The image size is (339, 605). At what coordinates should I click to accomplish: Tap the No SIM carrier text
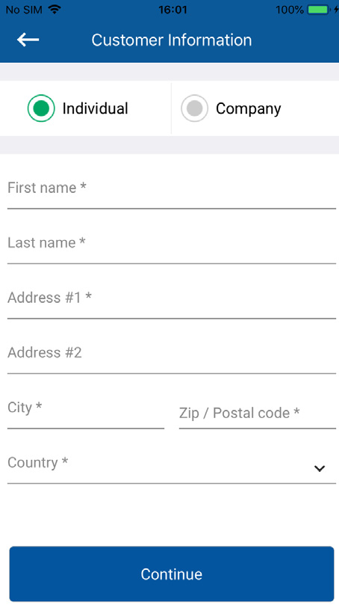24,10
